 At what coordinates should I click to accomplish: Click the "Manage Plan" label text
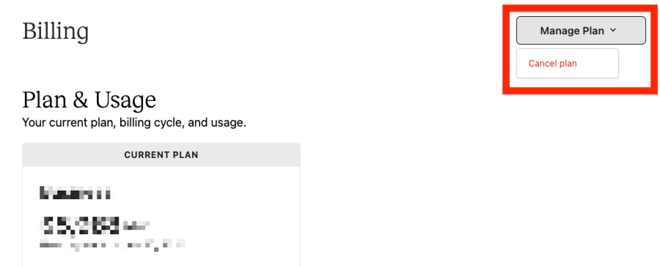point(572,31)
